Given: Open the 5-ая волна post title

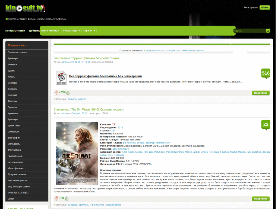Looking at the screenshot, I should [x=89, y=109].
